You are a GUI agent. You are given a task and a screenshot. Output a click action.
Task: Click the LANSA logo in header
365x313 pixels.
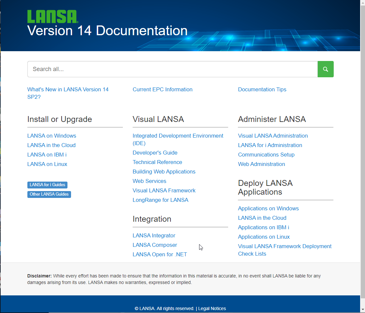point(52,17)
